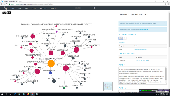Click the ThreatCrowd logo icon
Image resolution: width=170 pixels, height=96 pixels.
point(5,8)
